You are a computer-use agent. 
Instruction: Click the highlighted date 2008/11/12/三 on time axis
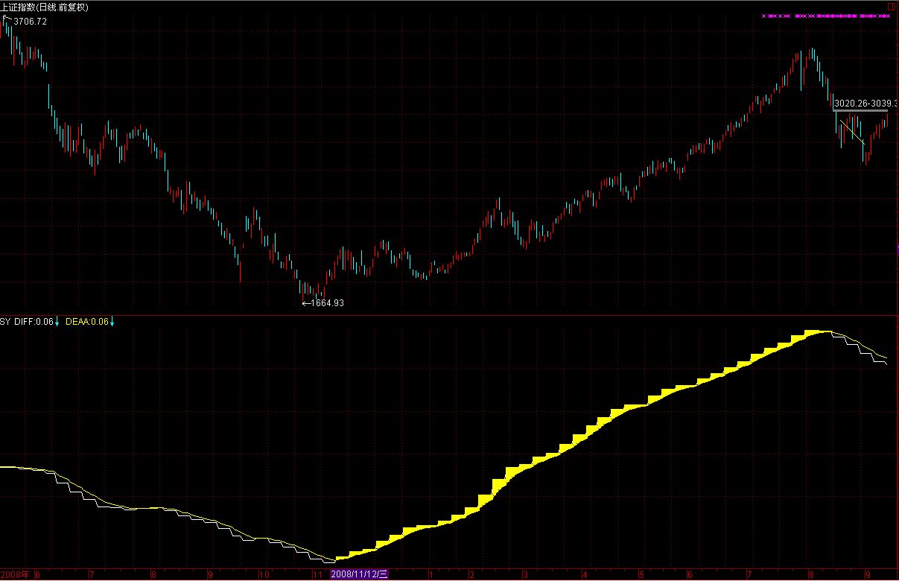[360, 574]
